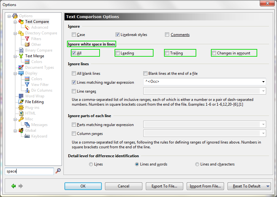Uncheck Lines matching regular expression
Image resolution: width=277 pixels, height=197 pixels.
point(74,82)
